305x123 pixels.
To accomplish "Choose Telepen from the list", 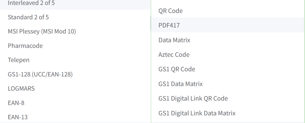I will 19,60.
